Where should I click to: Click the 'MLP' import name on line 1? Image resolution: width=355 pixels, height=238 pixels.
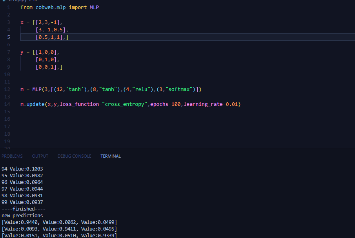(94, 7)
